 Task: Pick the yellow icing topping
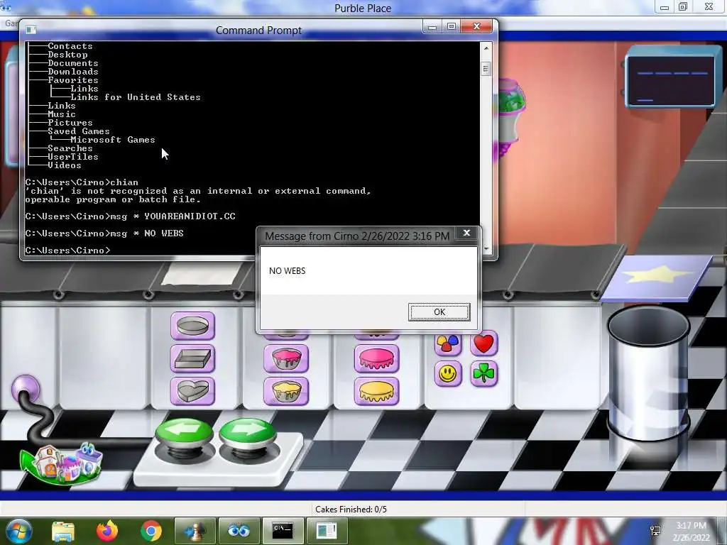[x=376, y=391]
